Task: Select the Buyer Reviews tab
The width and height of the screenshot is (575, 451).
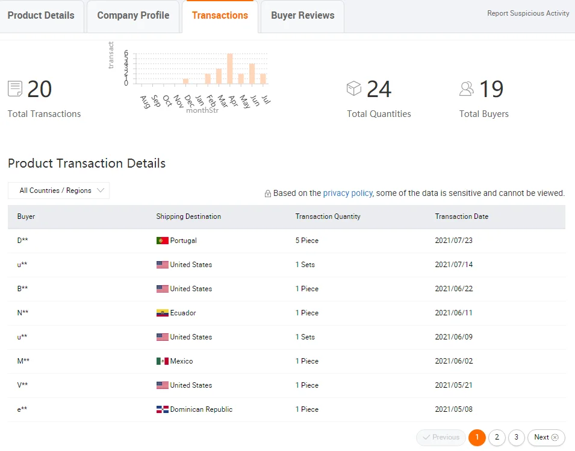Action: pyautogui.click(x=302, y=16)
